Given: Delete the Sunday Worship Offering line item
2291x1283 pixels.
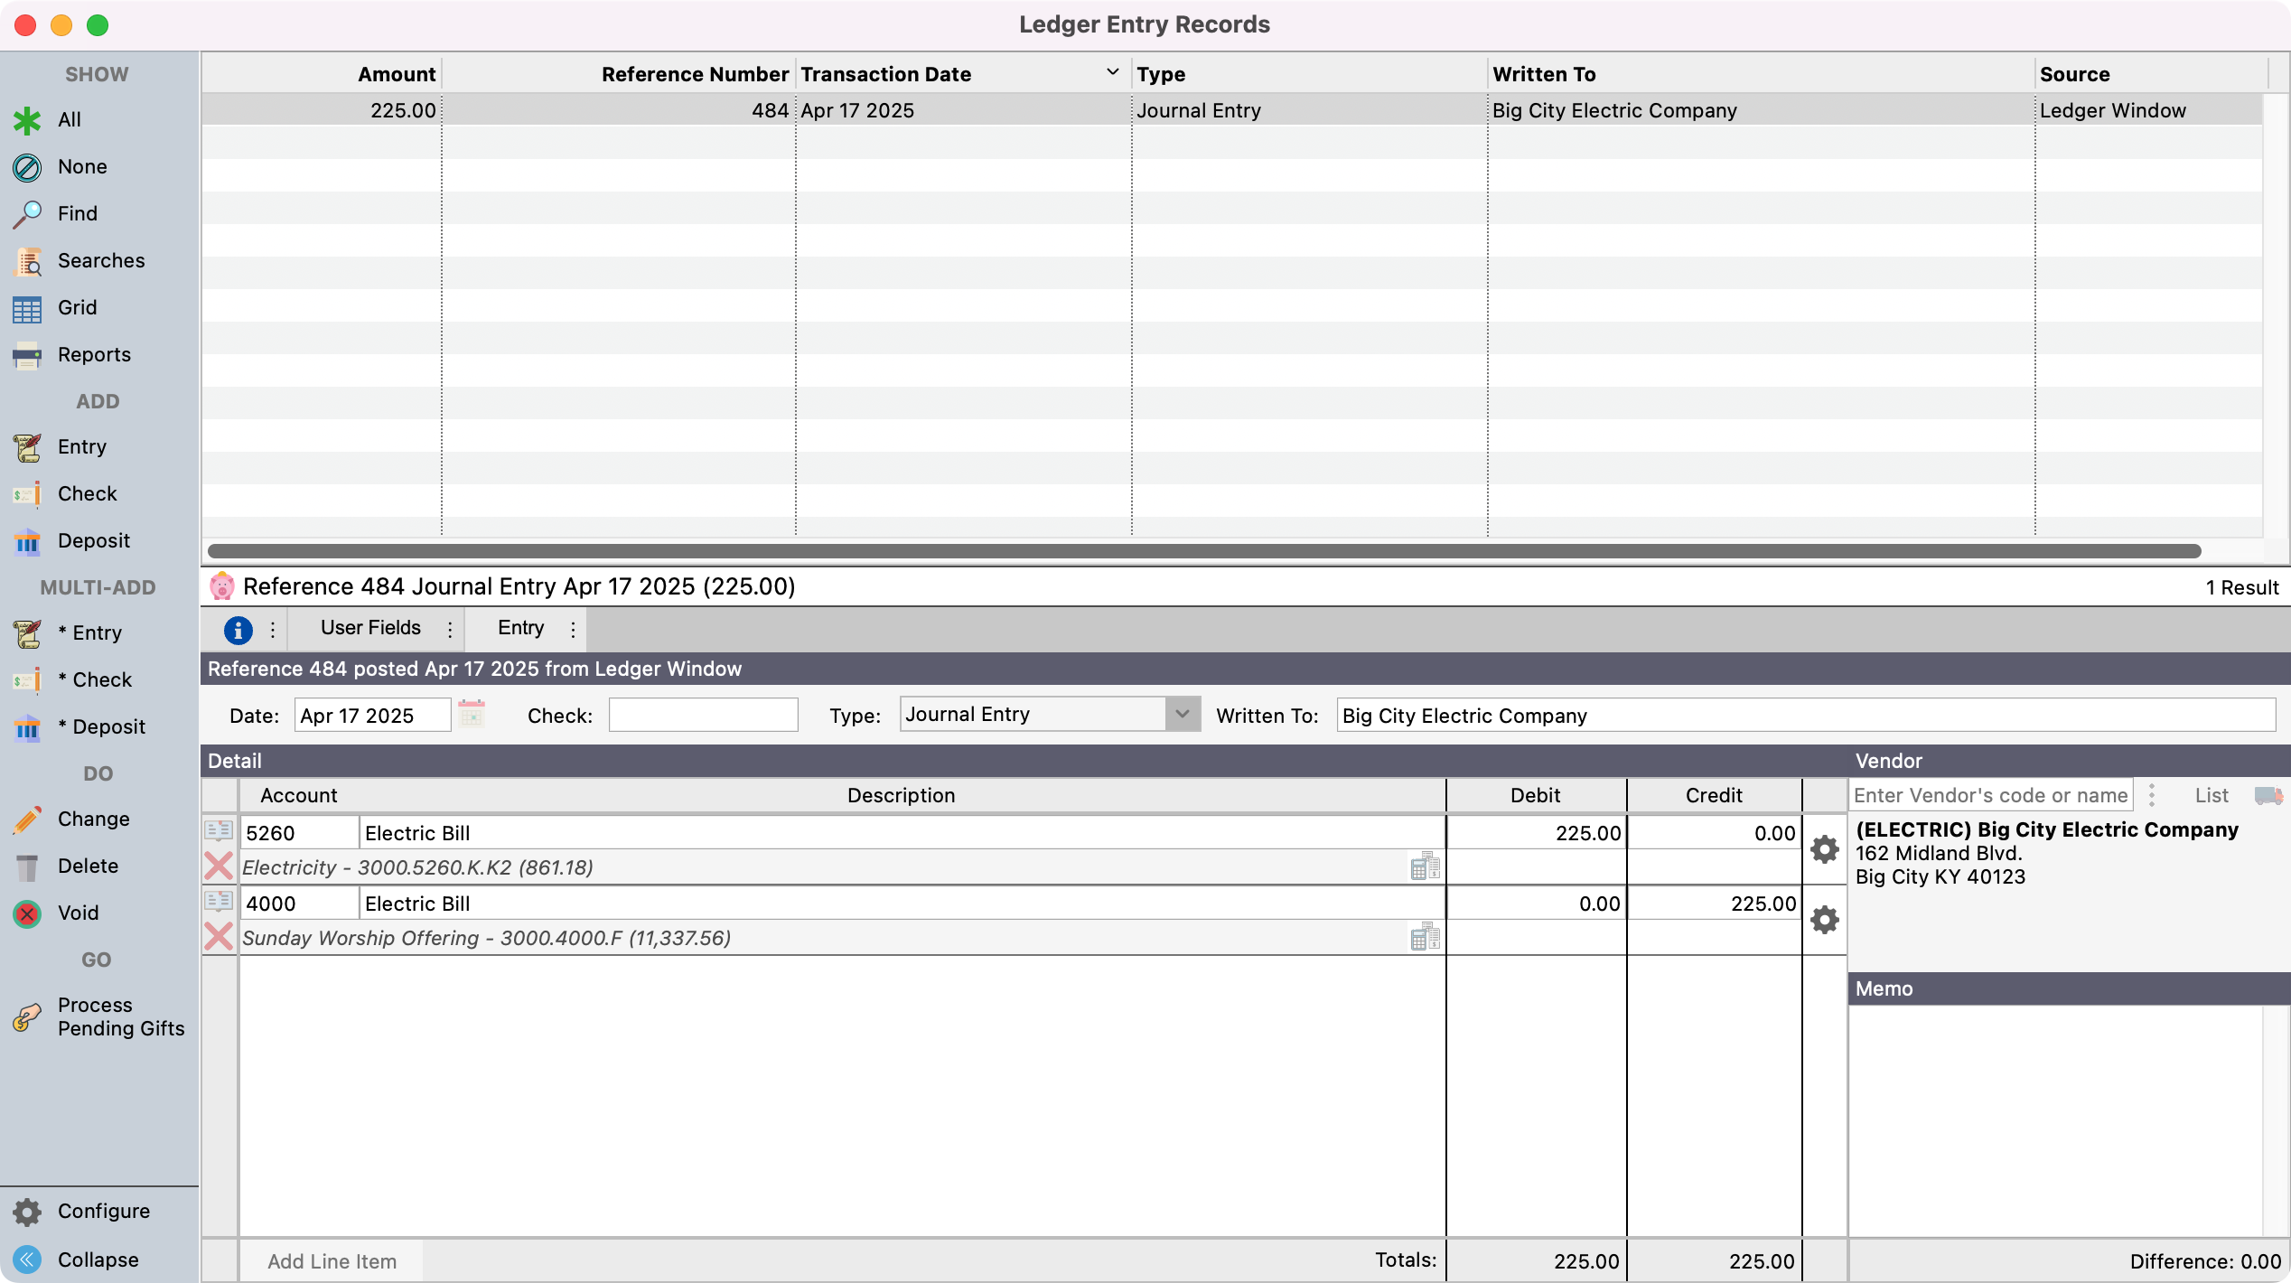Looking at the screenshot, I should 219,937.
